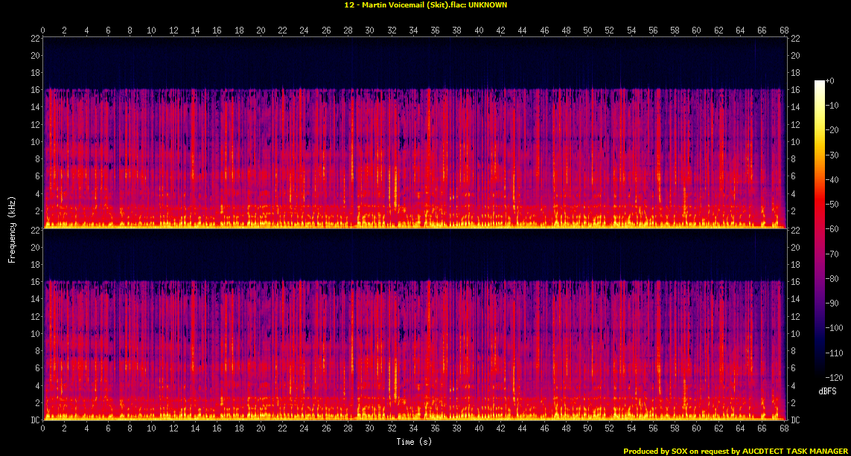Click the 'Frequency (kHz)' axis label

12,228
